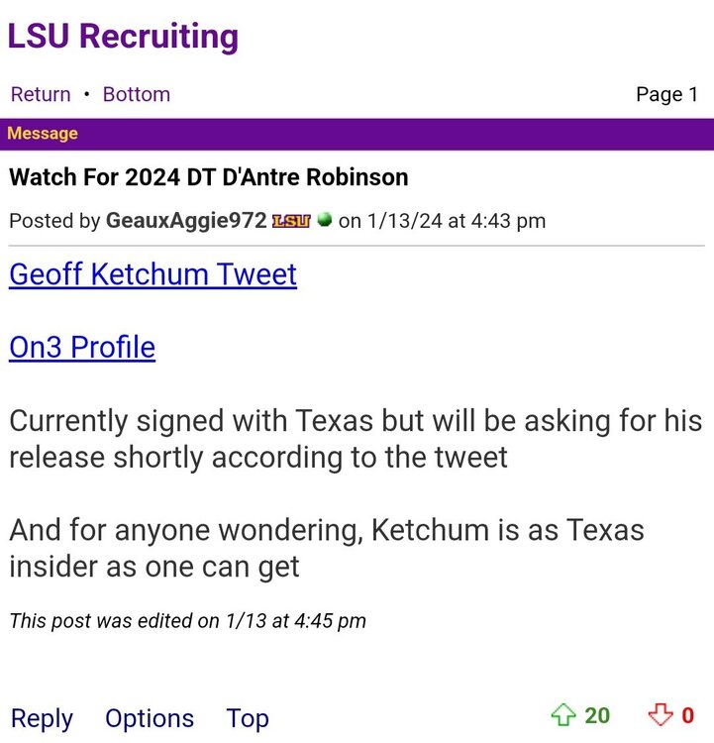
Task: Downvote the post with red arrow
Action: pyautogui.click(x=660, y=715)
